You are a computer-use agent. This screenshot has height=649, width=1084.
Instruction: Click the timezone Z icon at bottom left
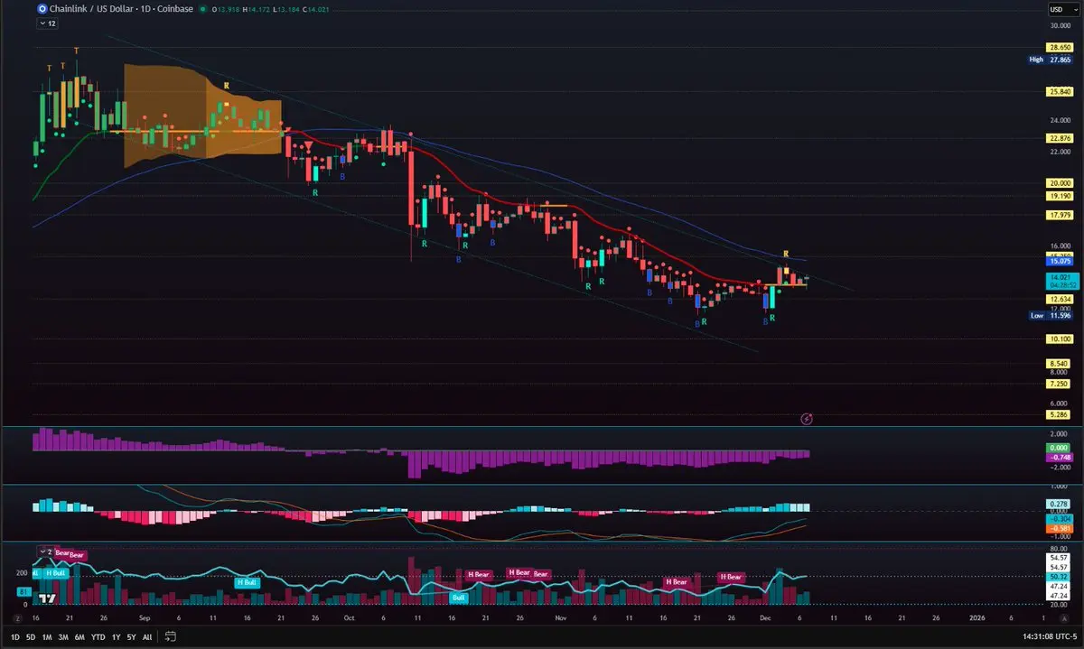[15, 618]
